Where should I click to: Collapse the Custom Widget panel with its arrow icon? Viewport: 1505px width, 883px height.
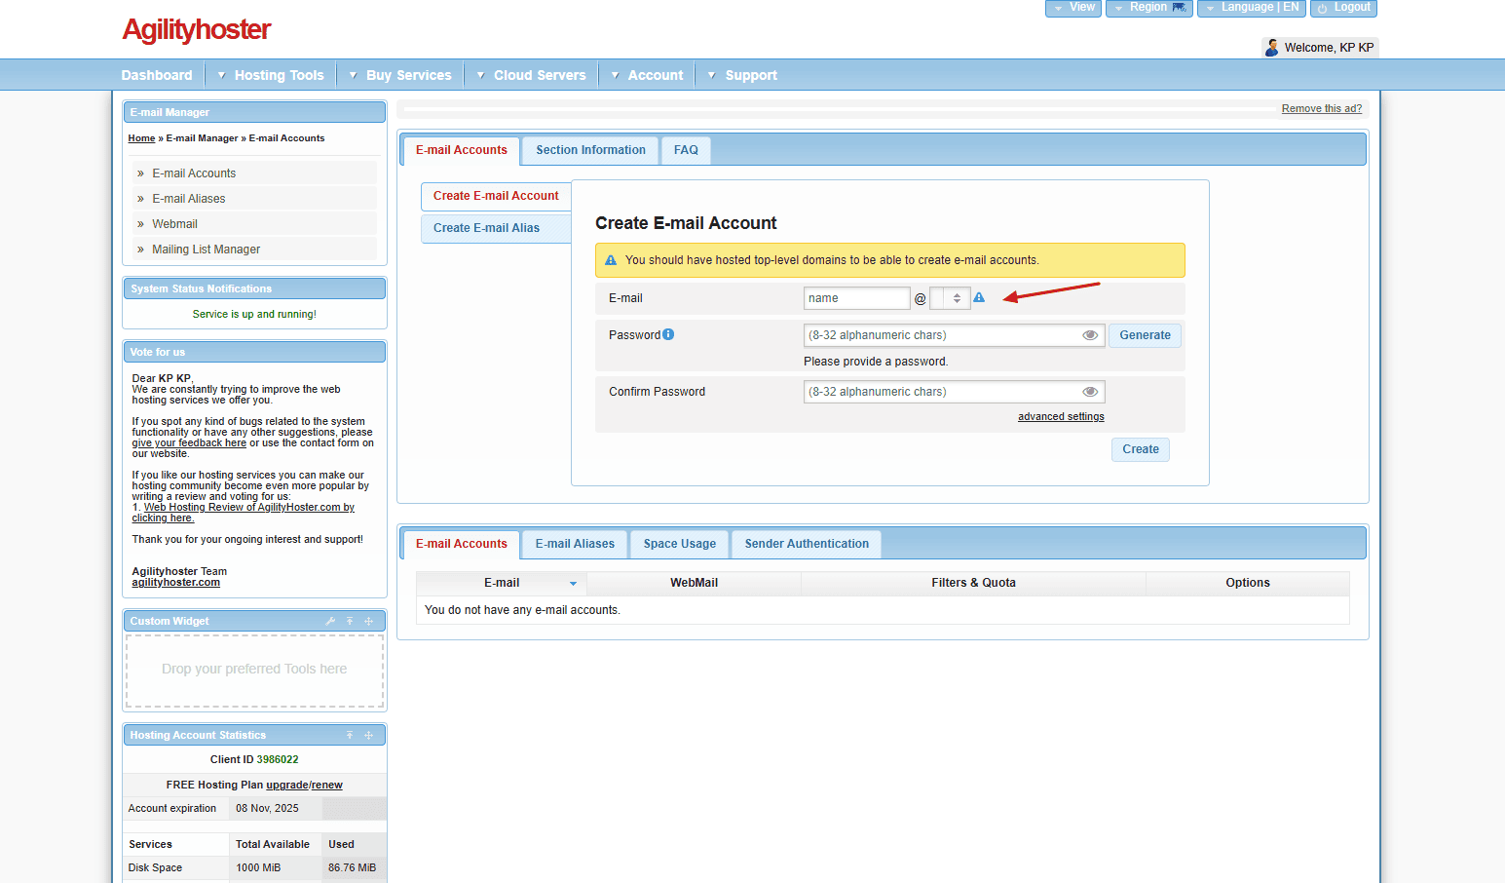pyautogui.click(x=350, y=621)
